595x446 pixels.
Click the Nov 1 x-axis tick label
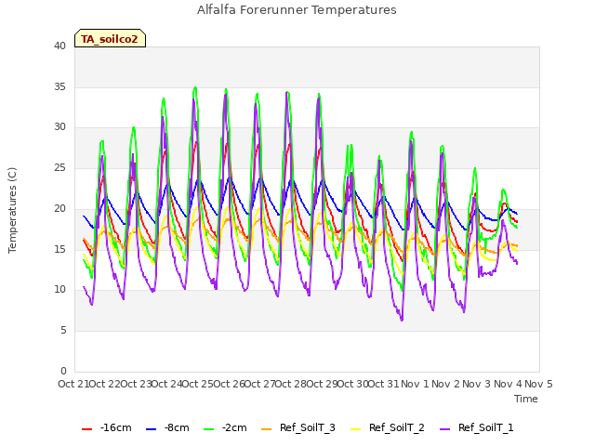(415, 384)
